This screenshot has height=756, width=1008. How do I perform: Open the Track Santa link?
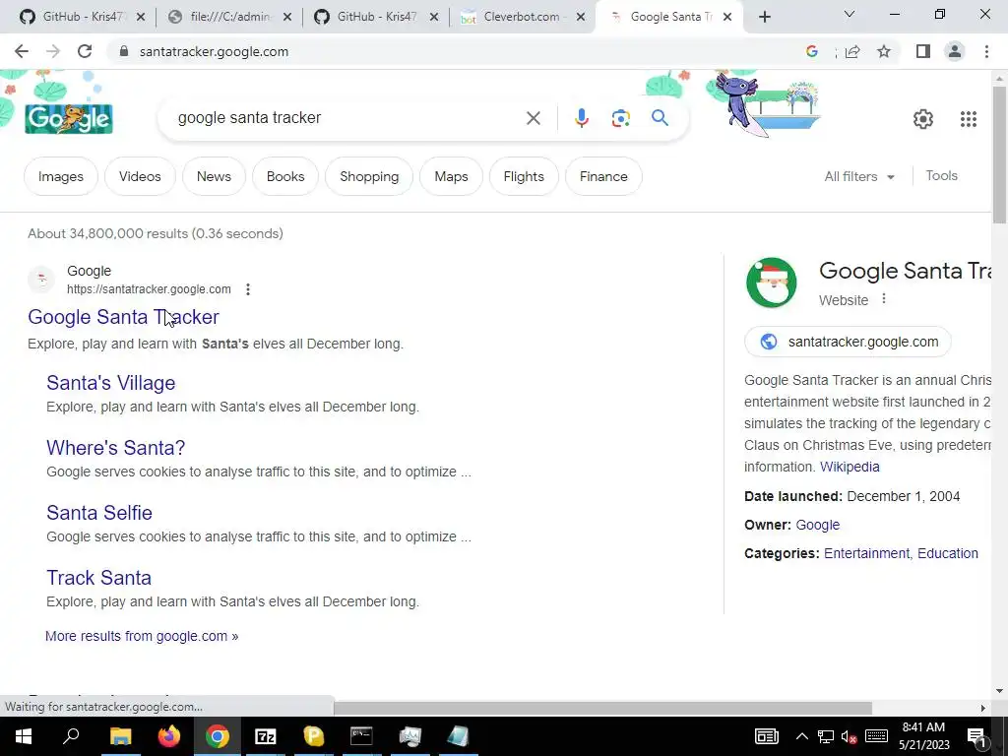[x=99, y=577]
